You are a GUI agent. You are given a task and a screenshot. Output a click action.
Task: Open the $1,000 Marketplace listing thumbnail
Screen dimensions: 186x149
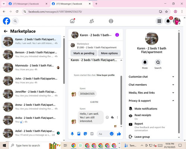(73, 45)
